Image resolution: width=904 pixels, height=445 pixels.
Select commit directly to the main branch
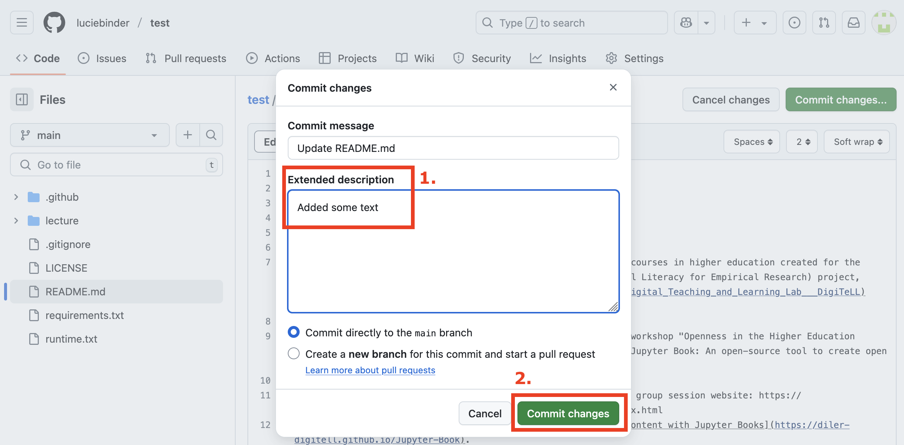[x=293, y=332]
